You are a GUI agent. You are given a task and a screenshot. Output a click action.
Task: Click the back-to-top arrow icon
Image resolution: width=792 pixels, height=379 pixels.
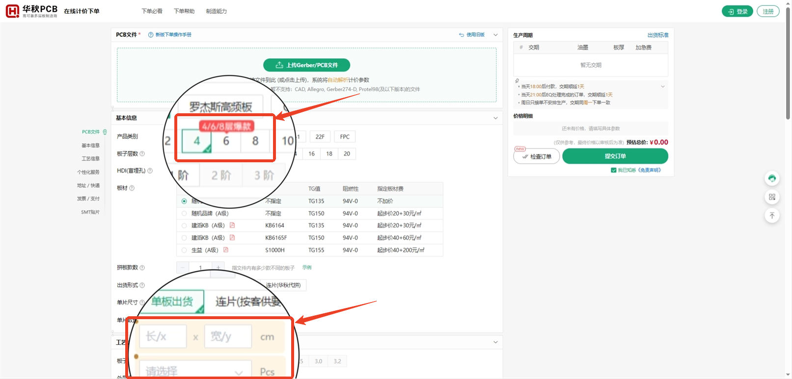[x=772, y=216]
